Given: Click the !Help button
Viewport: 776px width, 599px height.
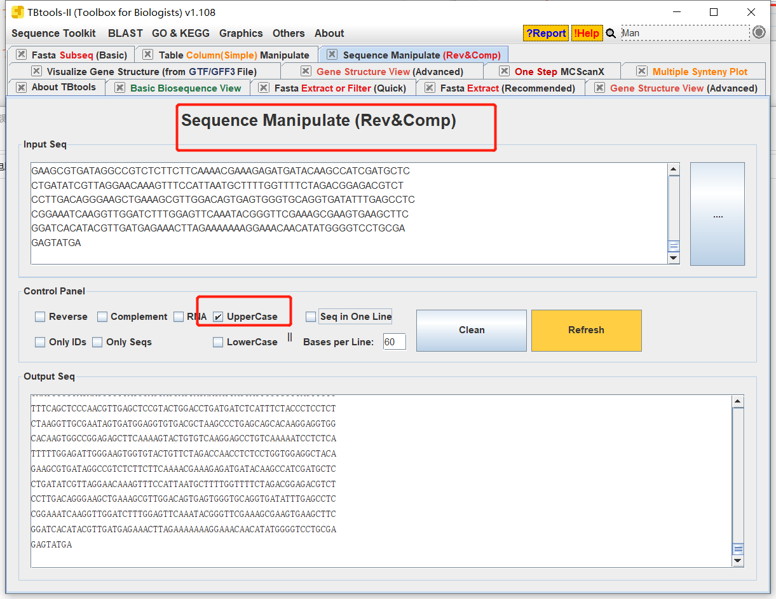Looking at the screenshot, I should [x=587, y=33].
